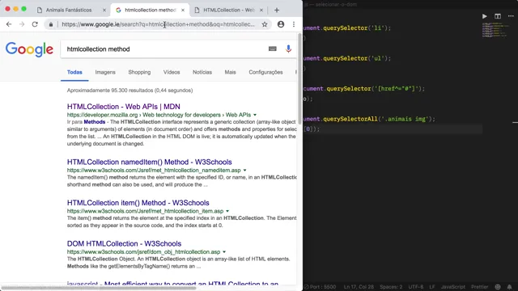Select the Shopping search filter
The image size is (518, 291).
click(139, 72)
